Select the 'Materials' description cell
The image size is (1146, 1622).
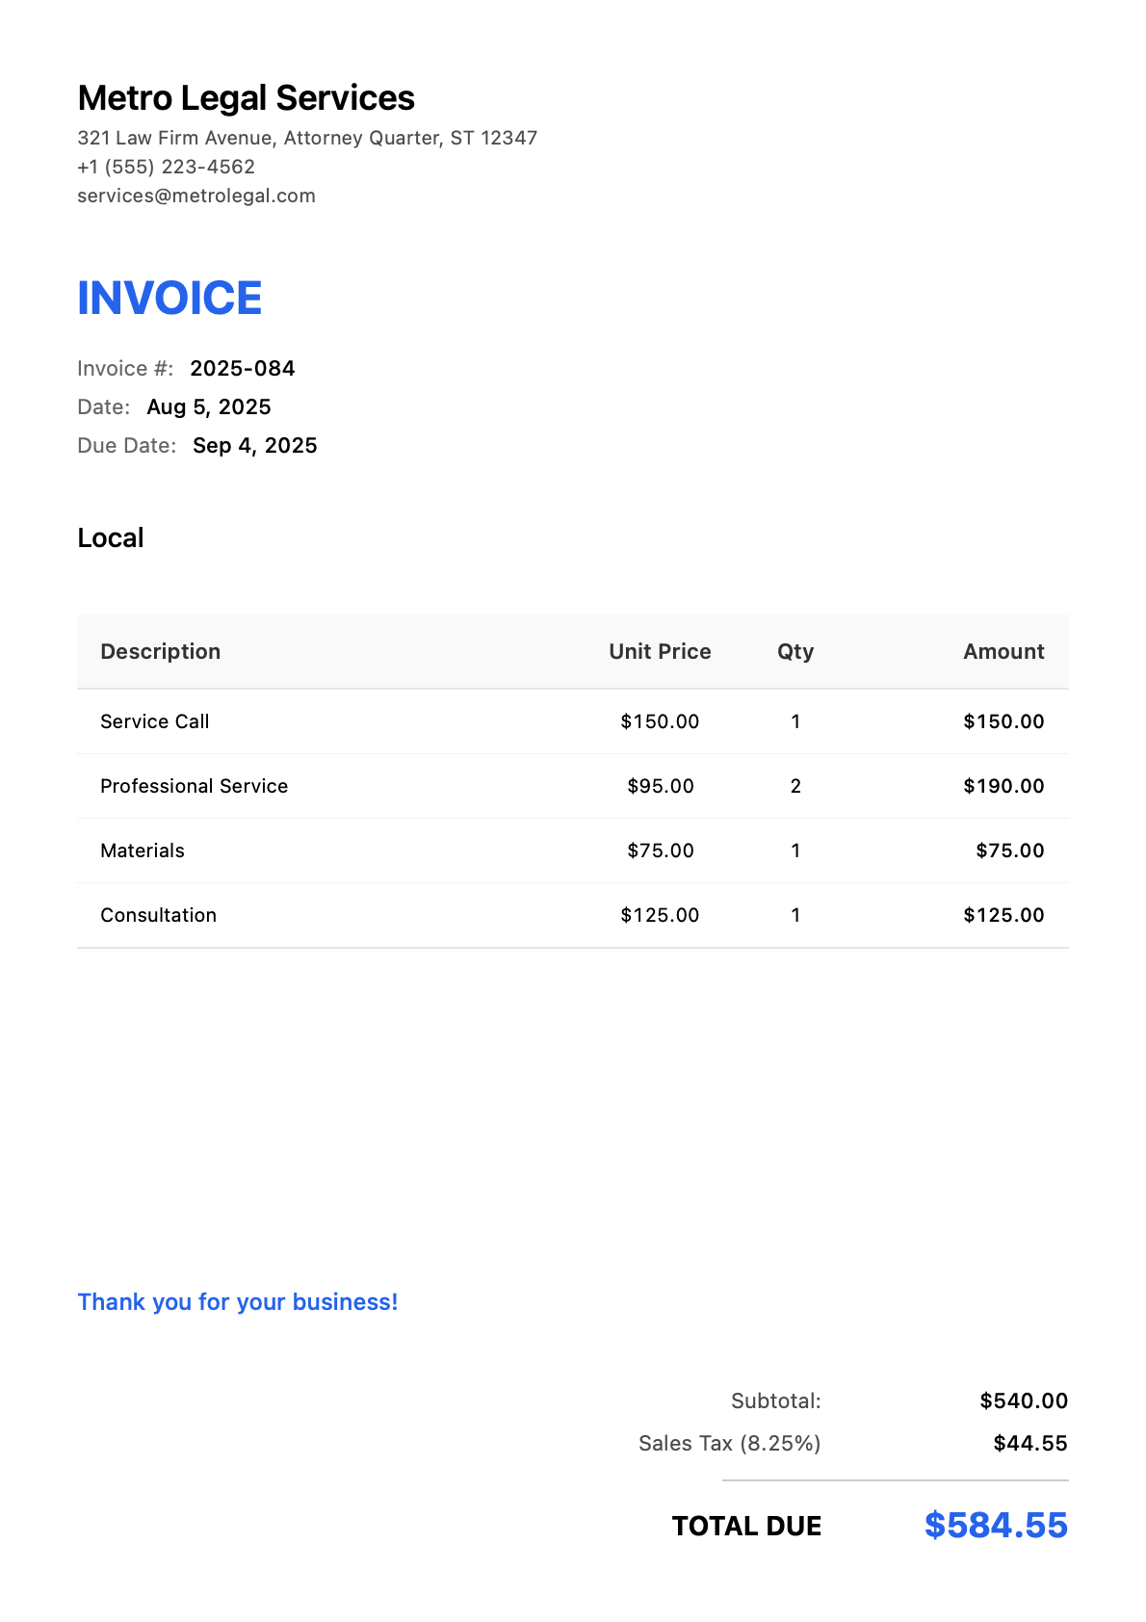pos(143,850)
